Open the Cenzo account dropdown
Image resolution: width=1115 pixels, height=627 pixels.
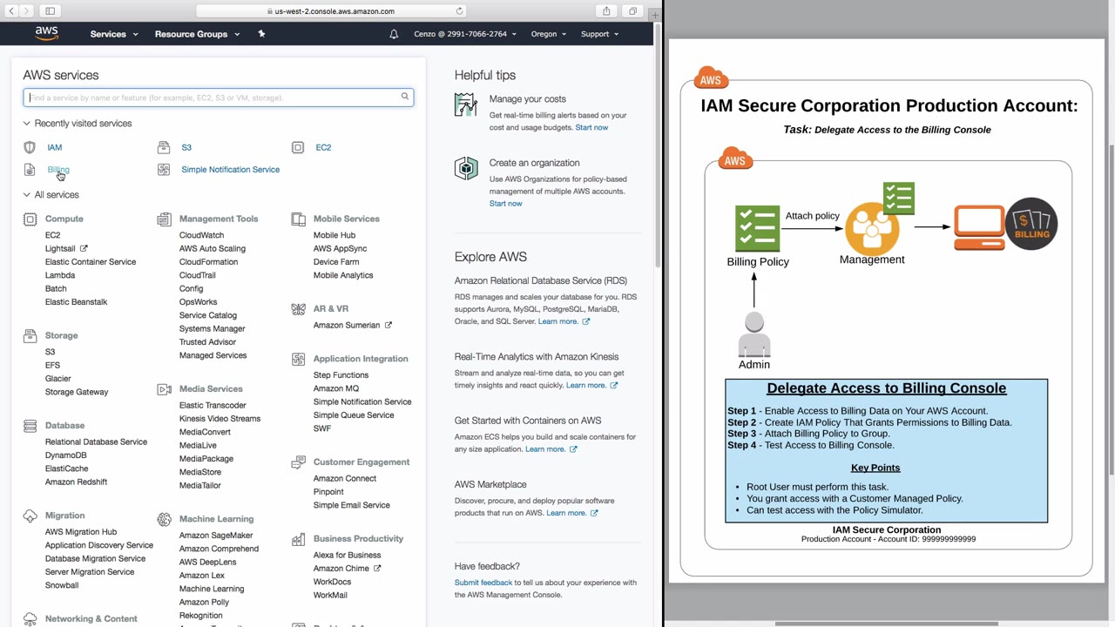[463, 34]
